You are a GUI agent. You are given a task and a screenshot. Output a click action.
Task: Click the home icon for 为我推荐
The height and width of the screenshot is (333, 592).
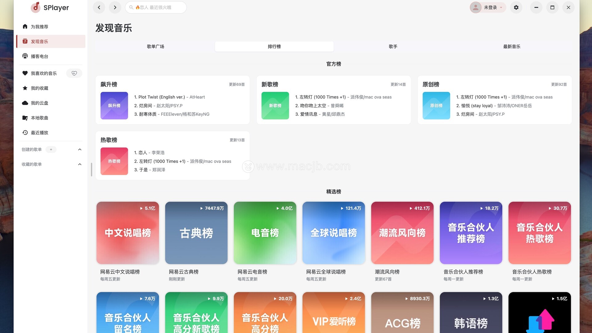click(25, 26)
